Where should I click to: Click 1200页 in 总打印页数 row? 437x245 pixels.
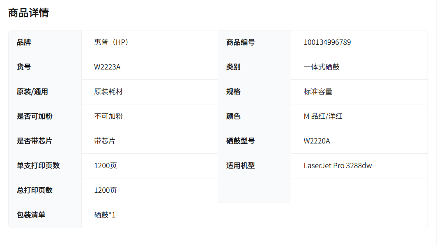[105, 190]
